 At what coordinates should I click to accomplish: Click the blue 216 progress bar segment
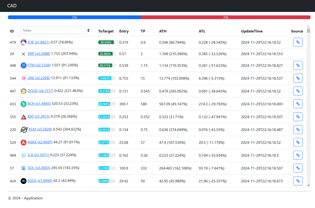tap(74, 17)
